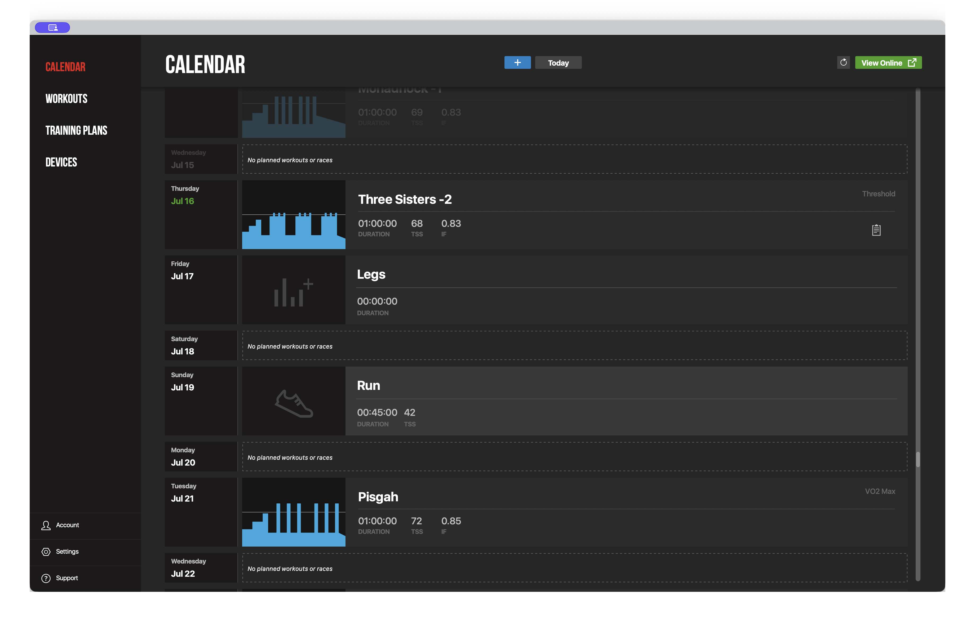Click the running shoe icon for Run
The height and width of the screenshot is (631, 975).
(x=294, y=404)
